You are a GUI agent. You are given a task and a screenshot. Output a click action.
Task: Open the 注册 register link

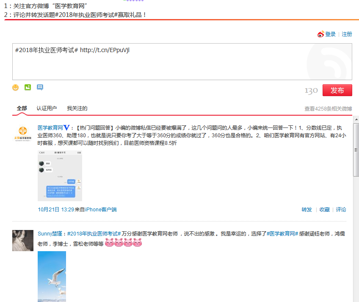[x=347, y=34]
